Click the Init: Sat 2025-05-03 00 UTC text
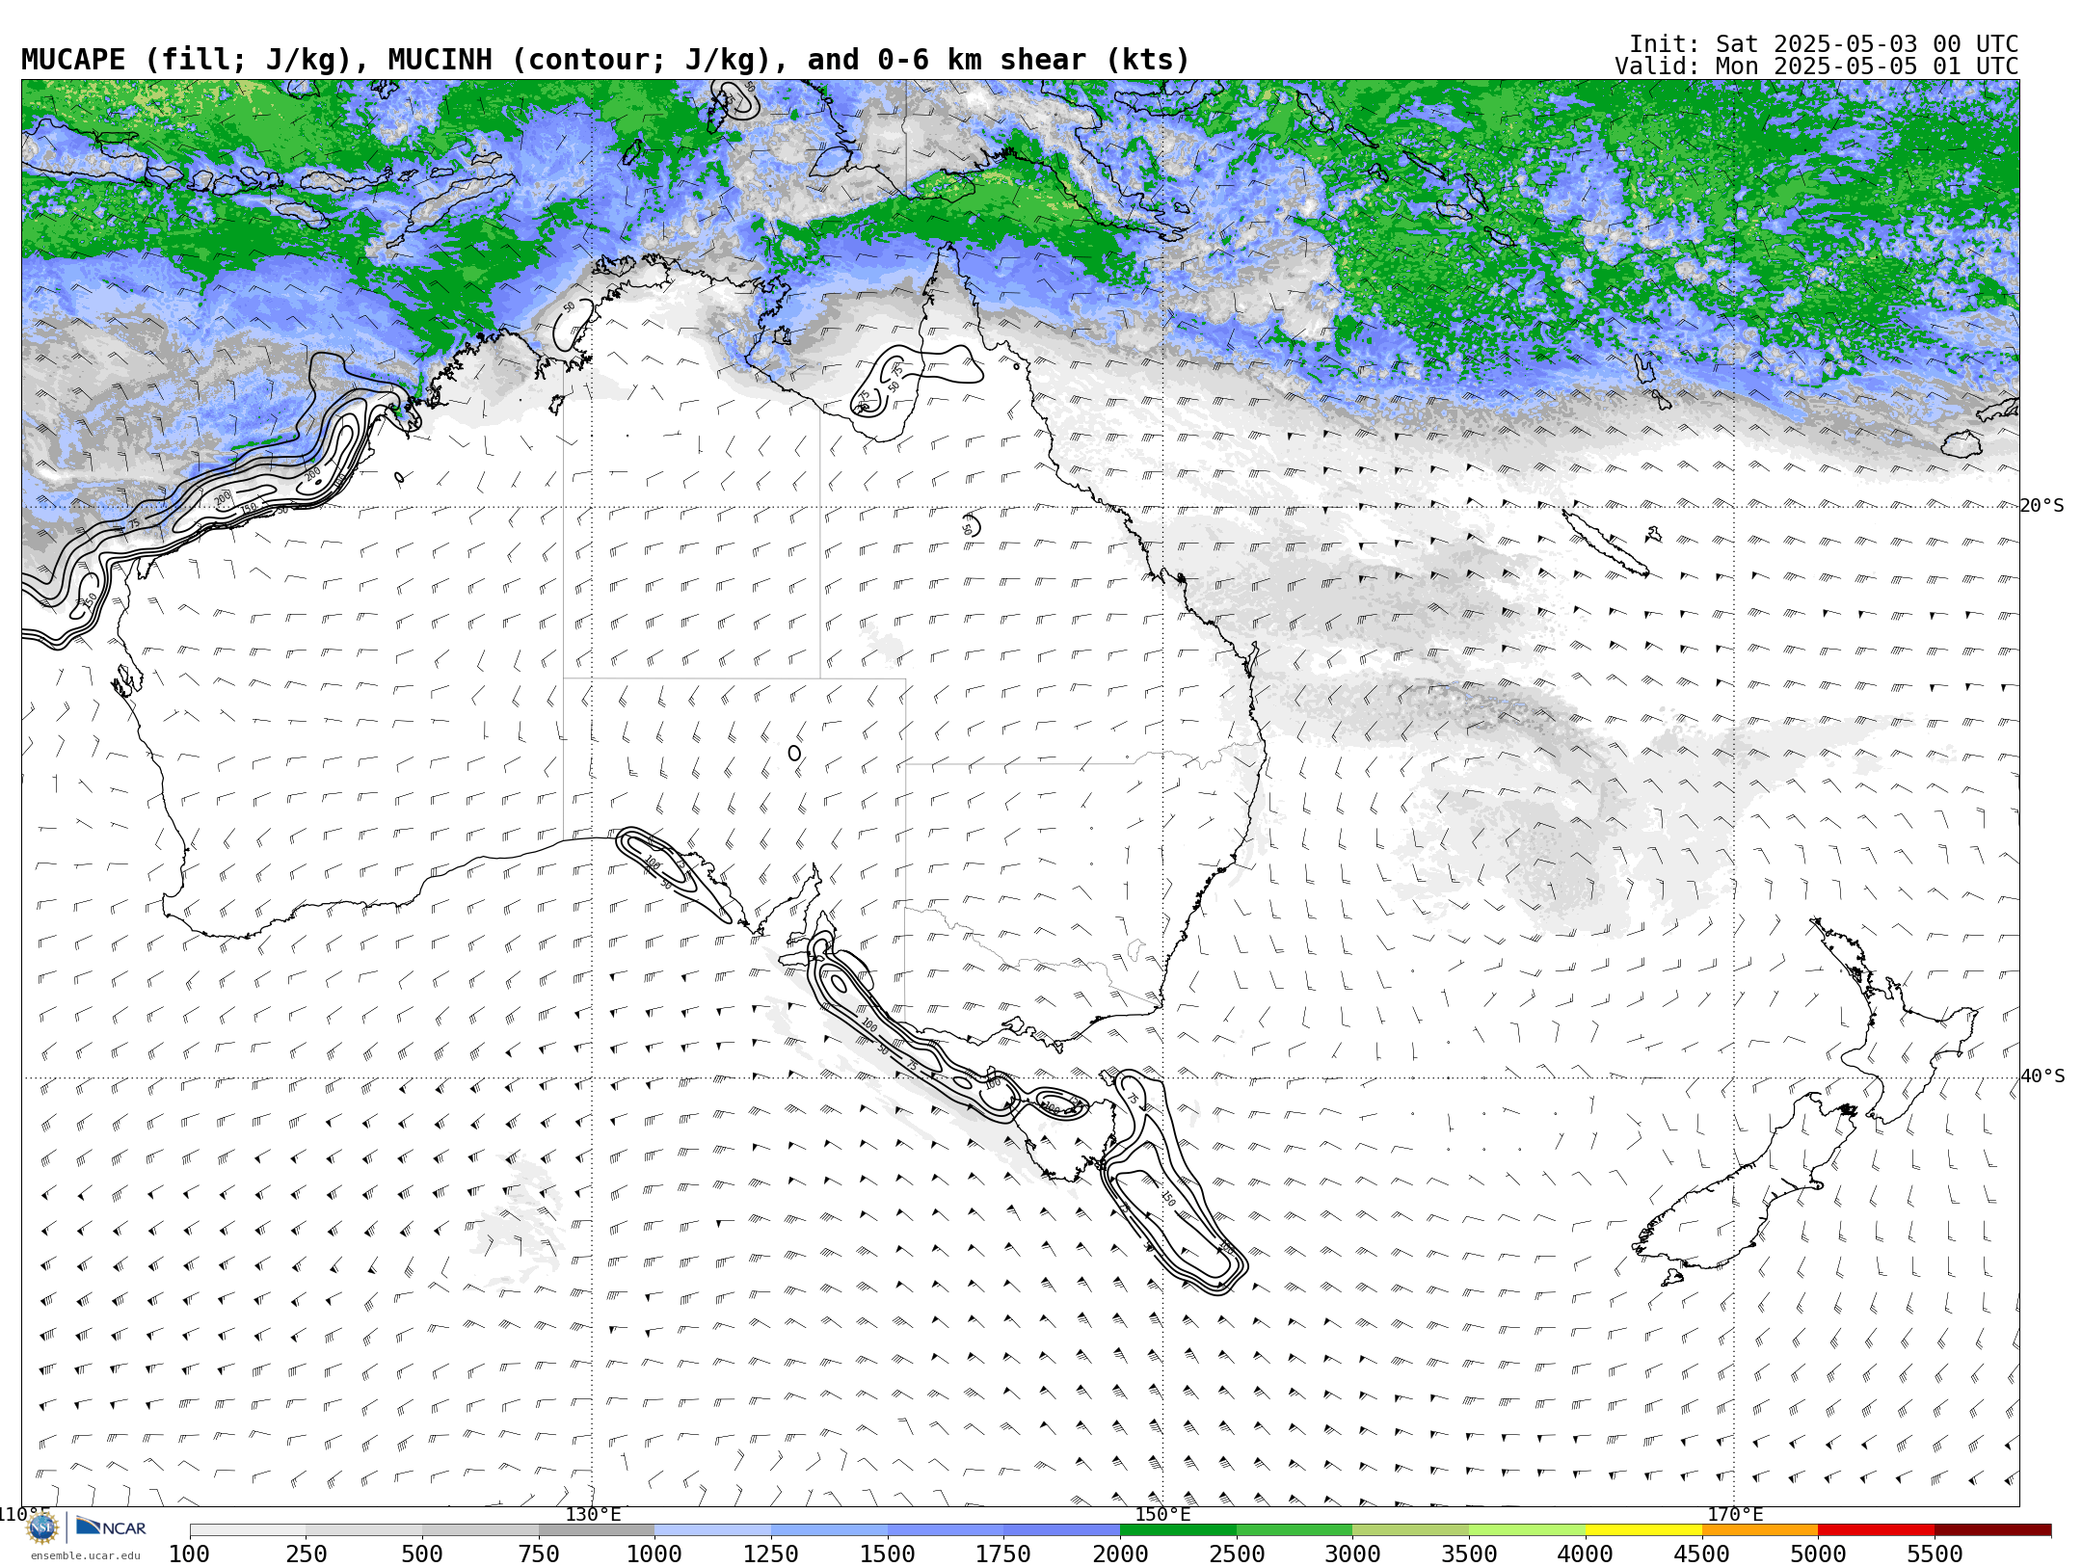 click(x=1824, y=44)
